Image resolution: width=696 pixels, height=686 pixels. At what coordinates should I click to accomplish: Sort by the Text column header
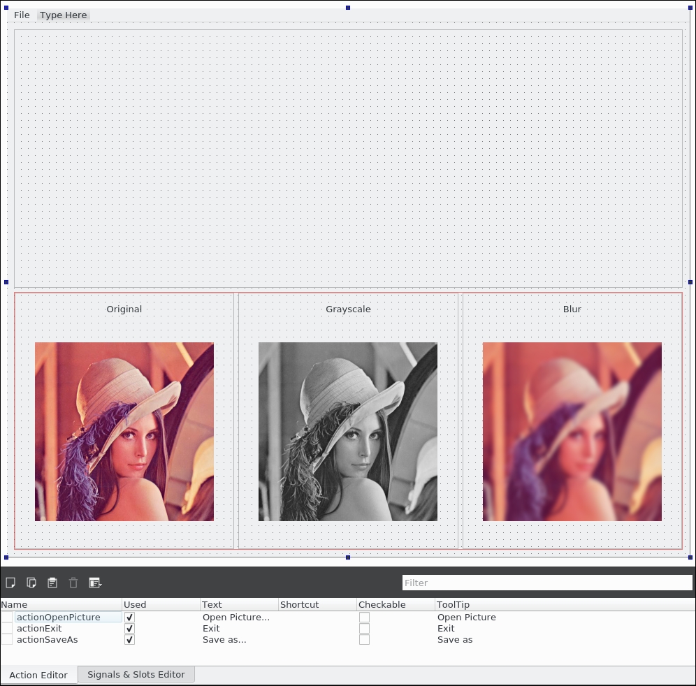tap(239, 604)
